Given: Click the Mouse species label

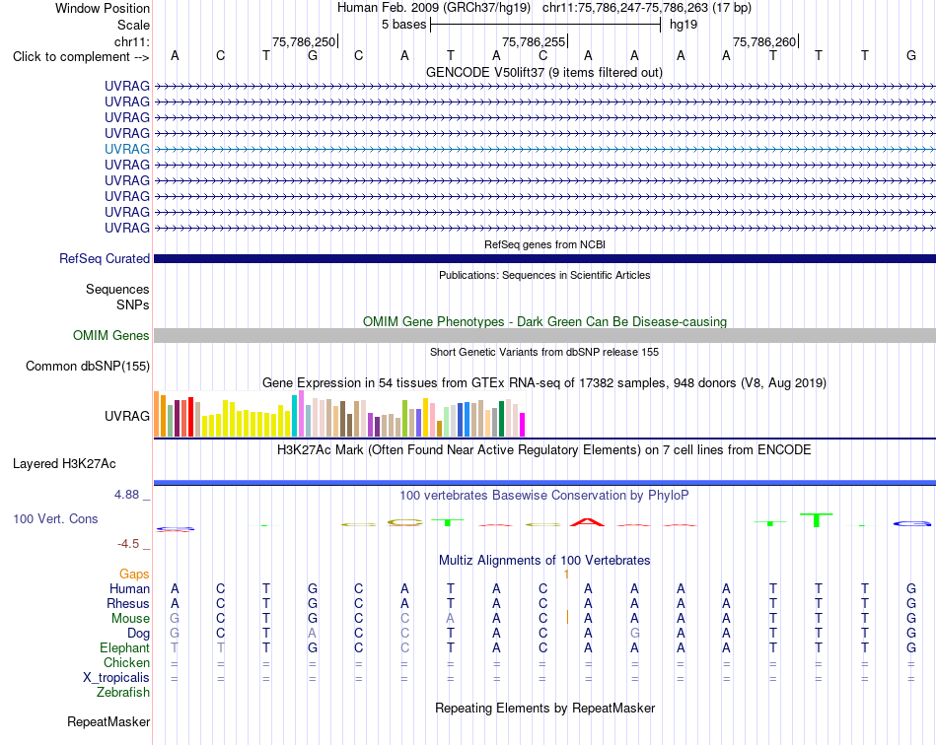Looking at the screenshot, I should pyautogui.click(x=130, y=619).
